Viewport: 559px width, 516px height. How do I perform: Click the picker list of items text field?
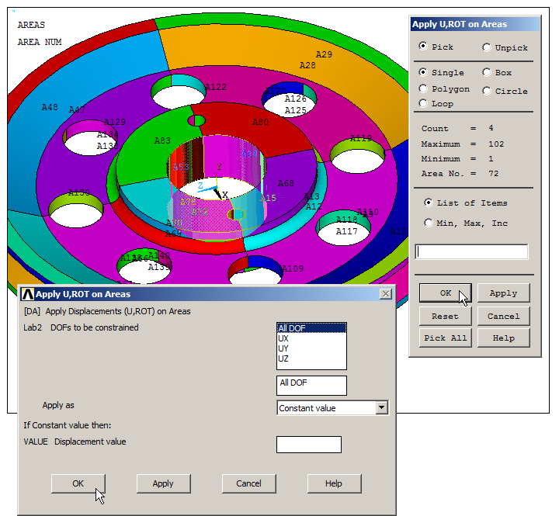point(471,252)
